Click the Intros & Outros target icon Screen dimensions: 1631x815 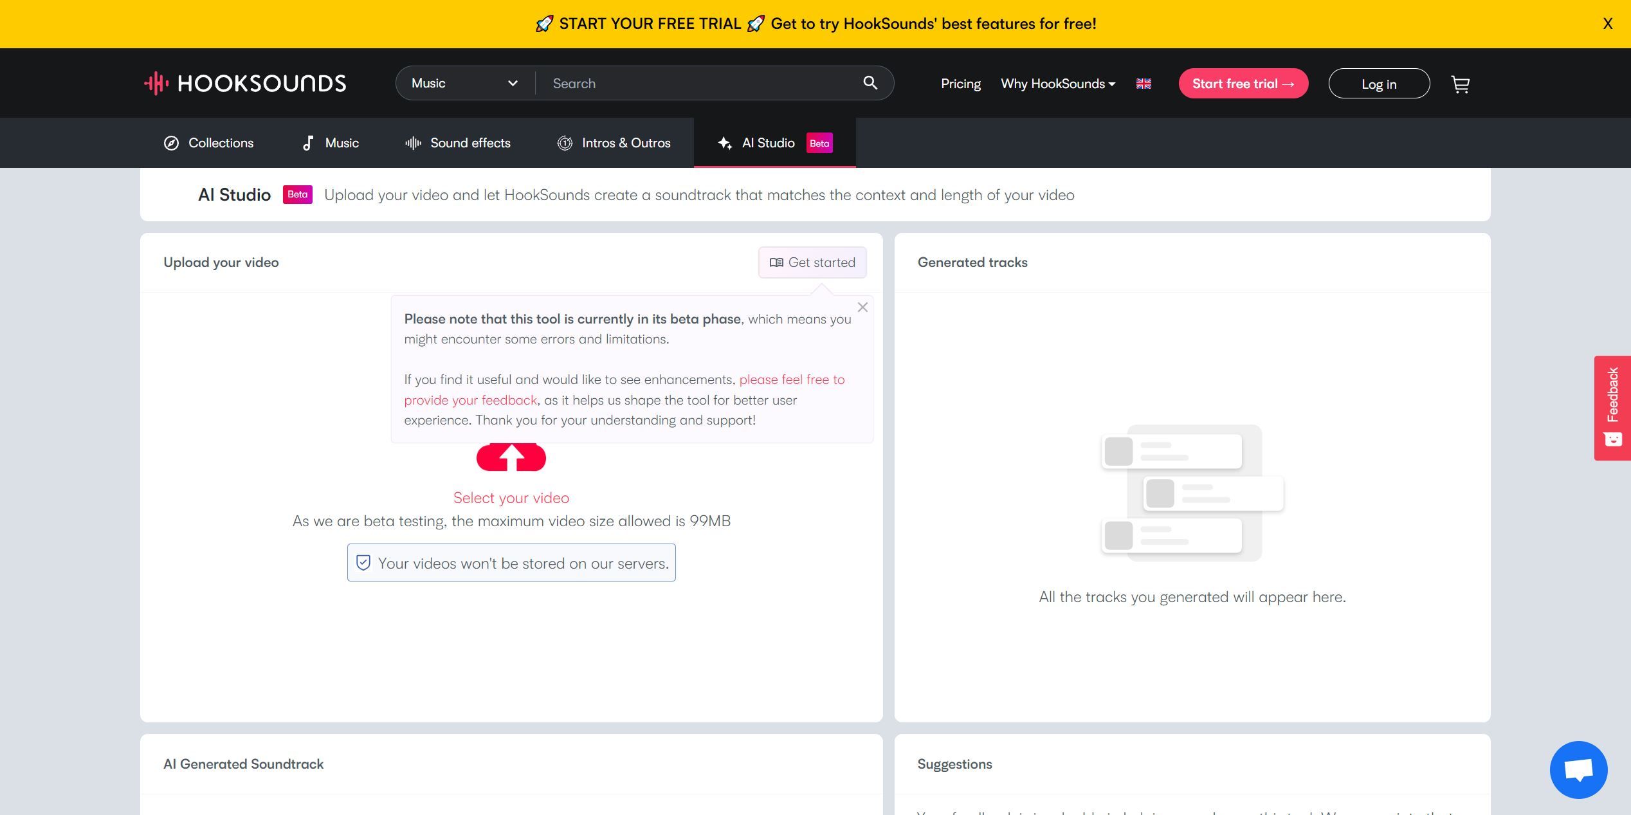565,143
